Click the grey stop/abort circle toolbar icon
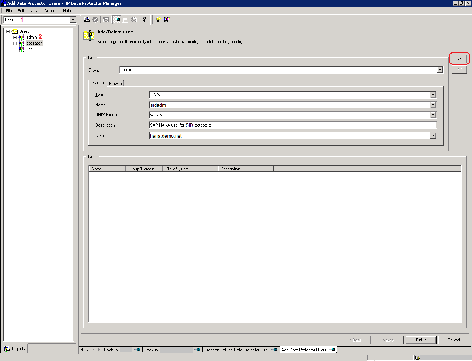The width and height of the screenshot is (472, 361). pyautogui.click(x=95, y=20)
